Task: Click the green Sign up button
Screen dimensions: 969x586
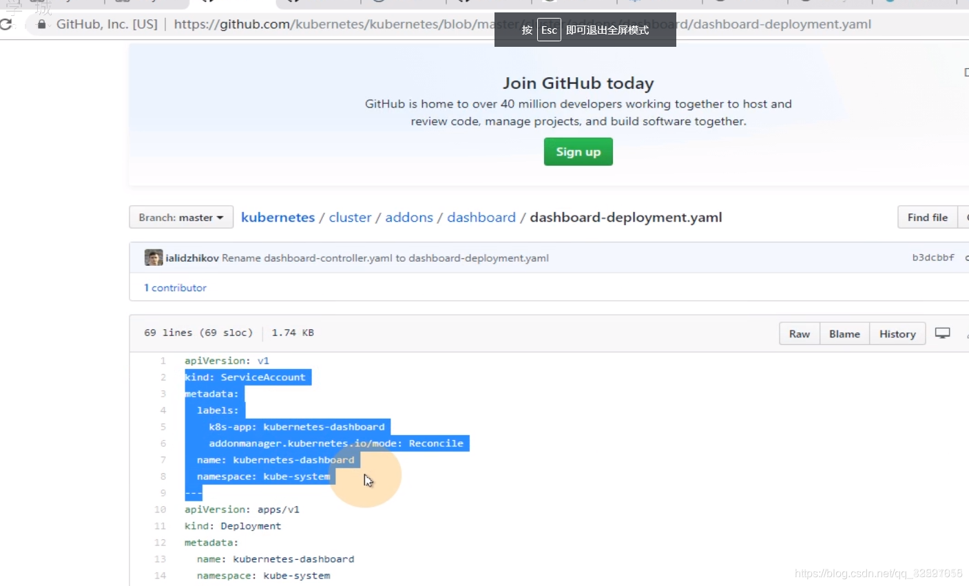Action: point(579,151)
